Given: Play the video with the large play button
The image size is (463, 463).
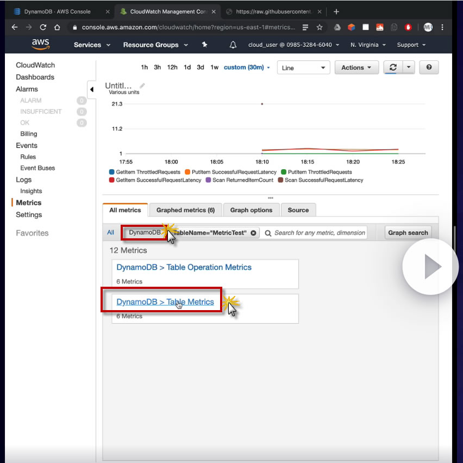Looking at the screenshot, I should tap(430, 267).
